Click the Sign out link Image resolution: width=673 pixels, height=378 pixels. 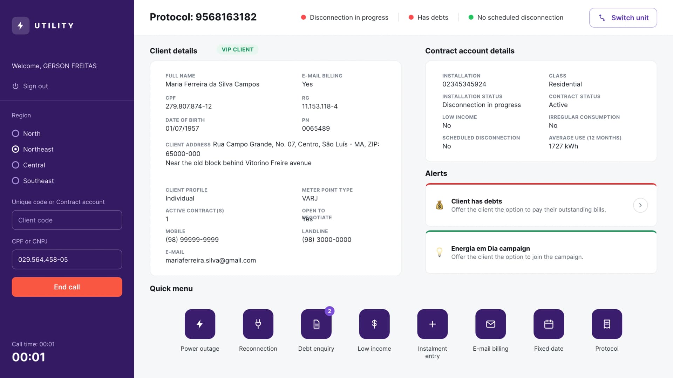(30, 86)
